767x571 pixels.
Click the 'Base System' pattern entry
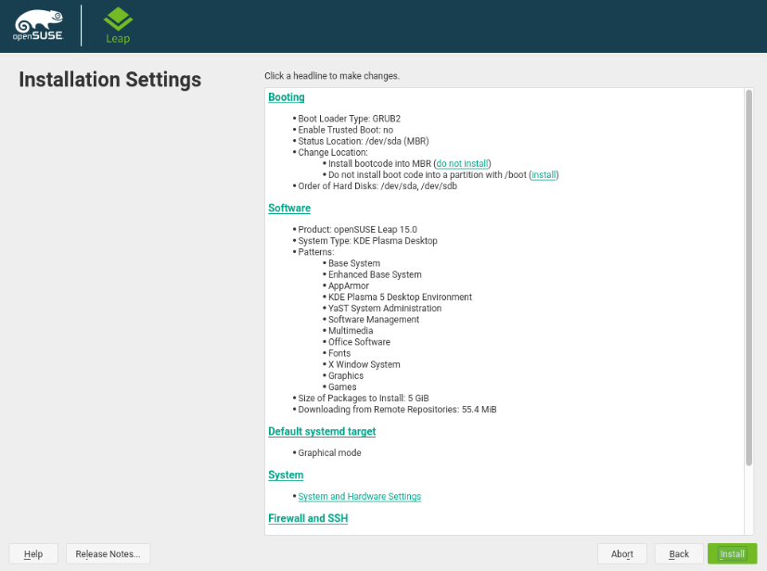click(354, 263)
